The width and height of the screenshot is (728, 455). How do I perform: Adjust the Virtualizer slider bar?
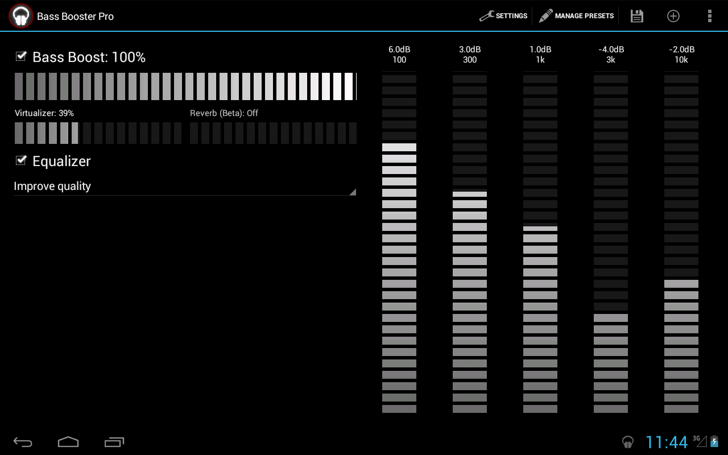point(98,133)
